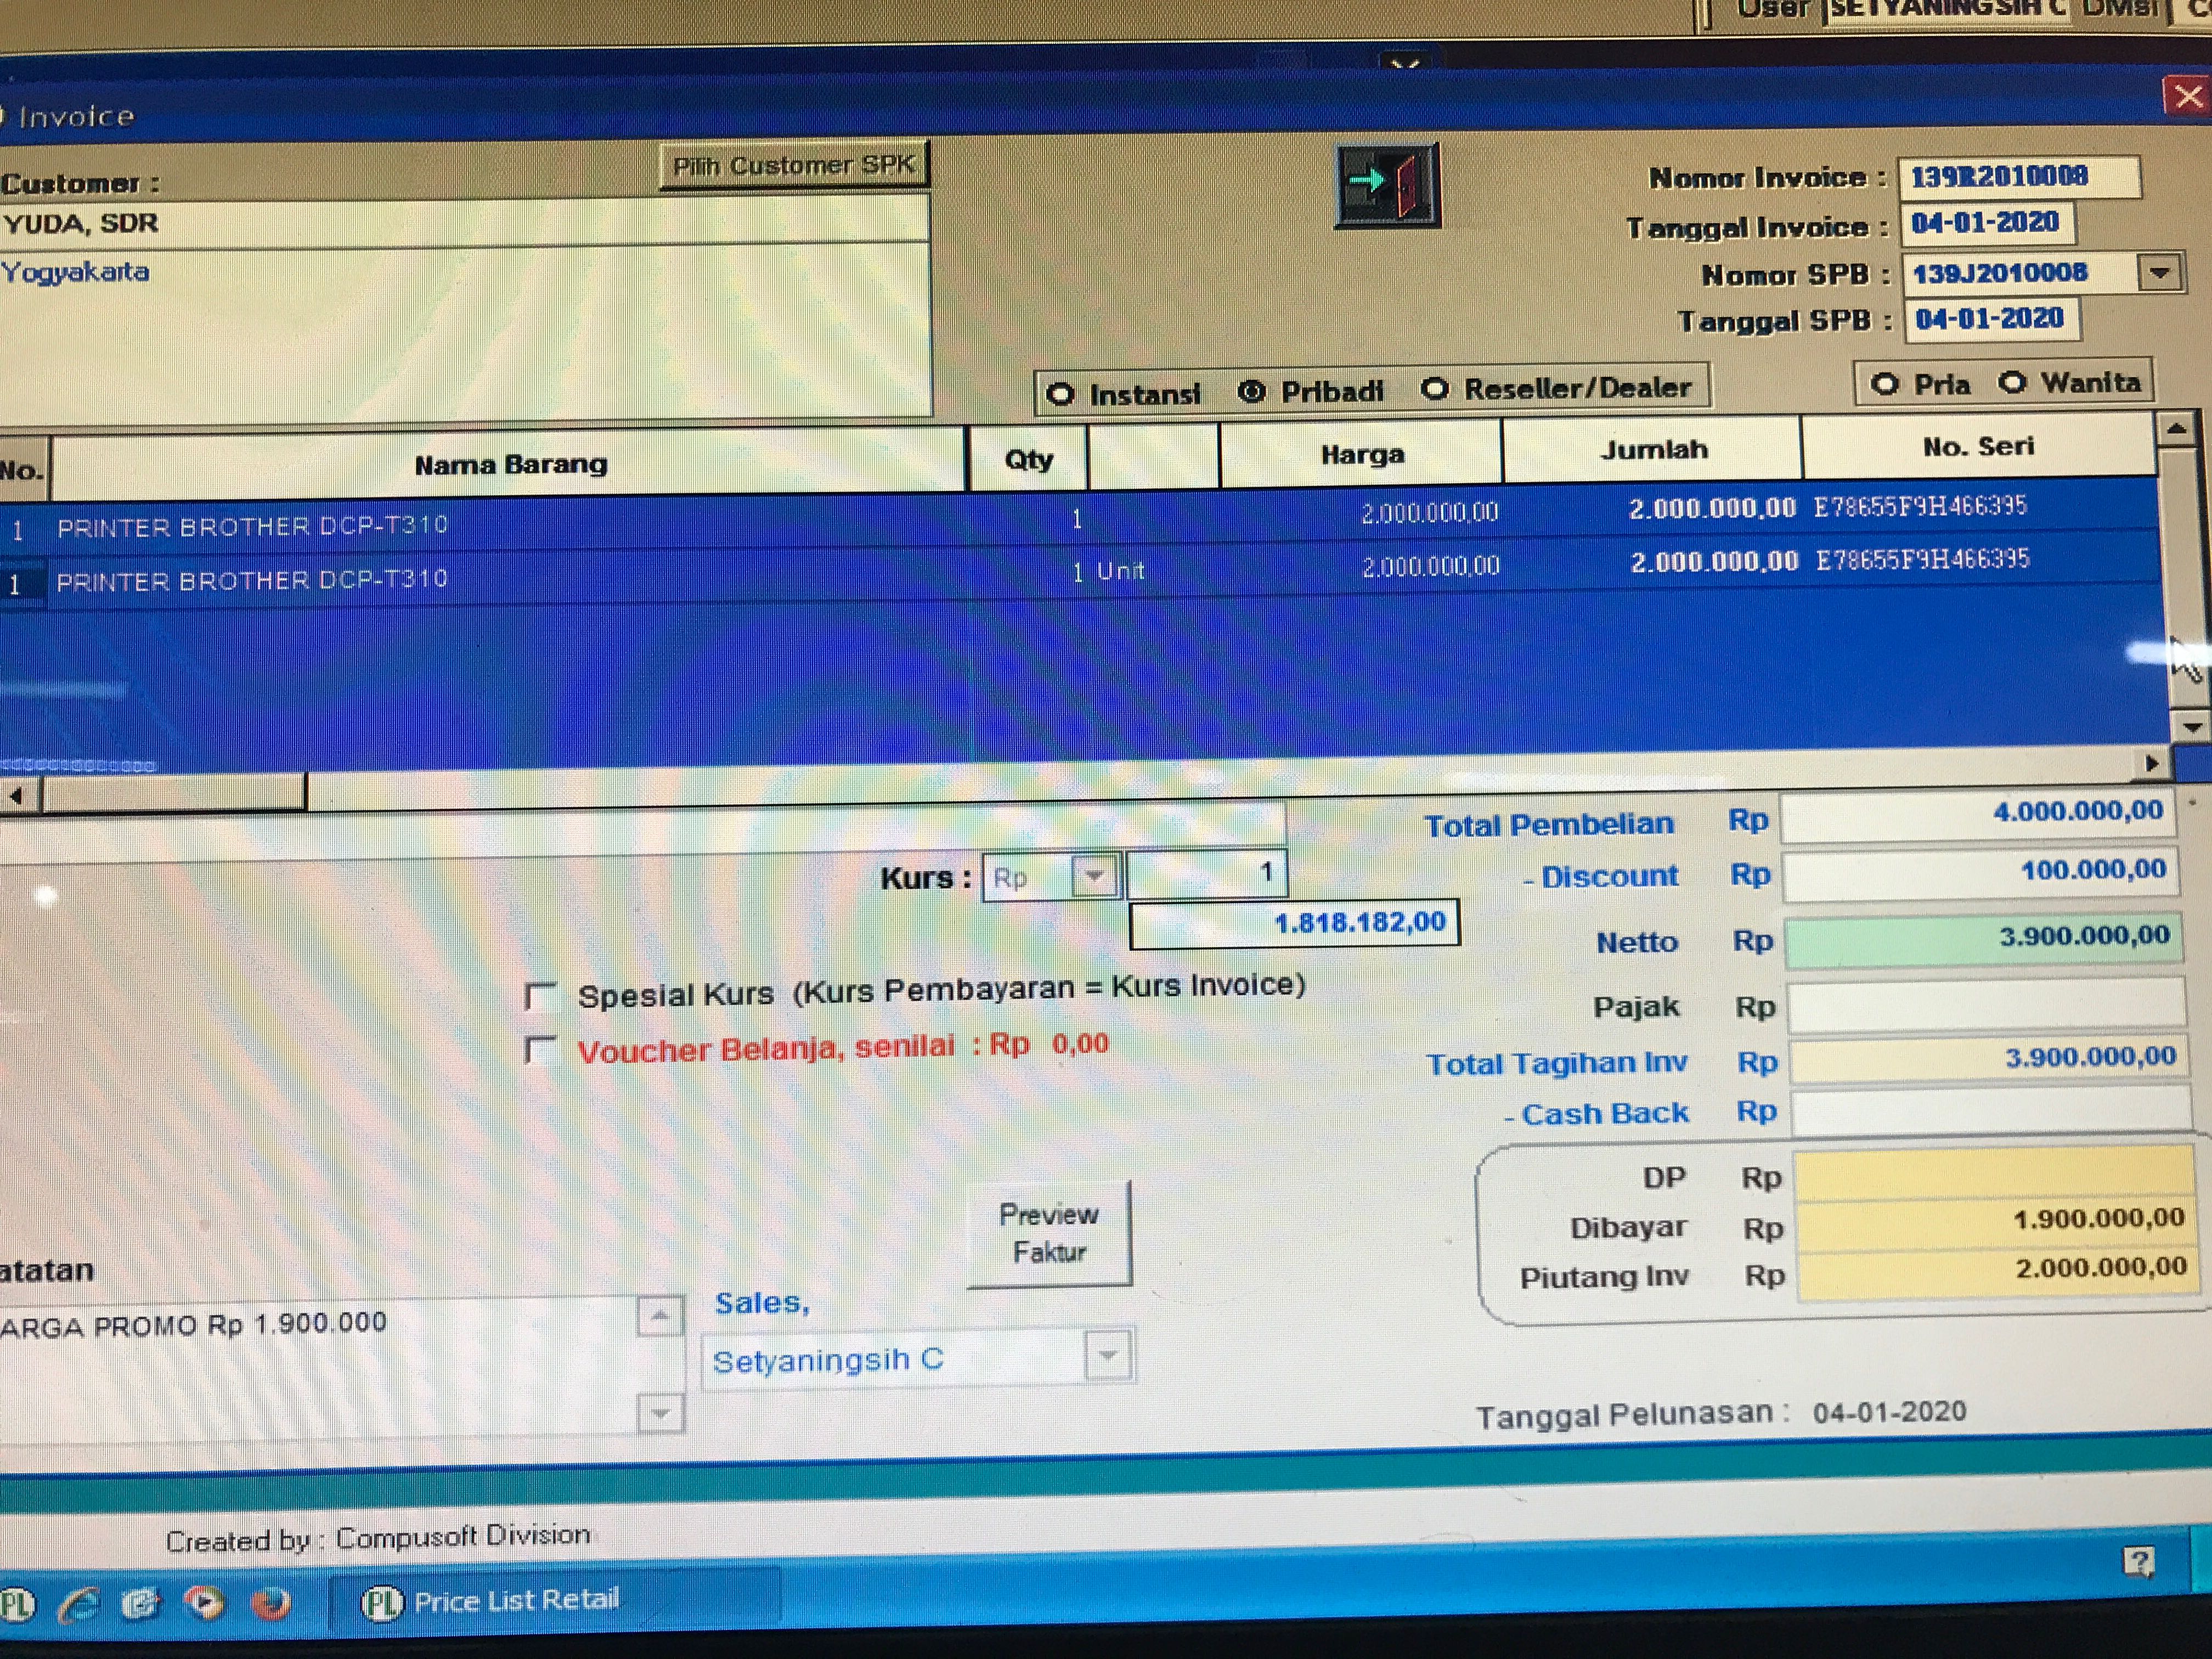Click the PL quick launch icon
The width and height of the screenshot is (2212, 1659).
[16, 1605]
